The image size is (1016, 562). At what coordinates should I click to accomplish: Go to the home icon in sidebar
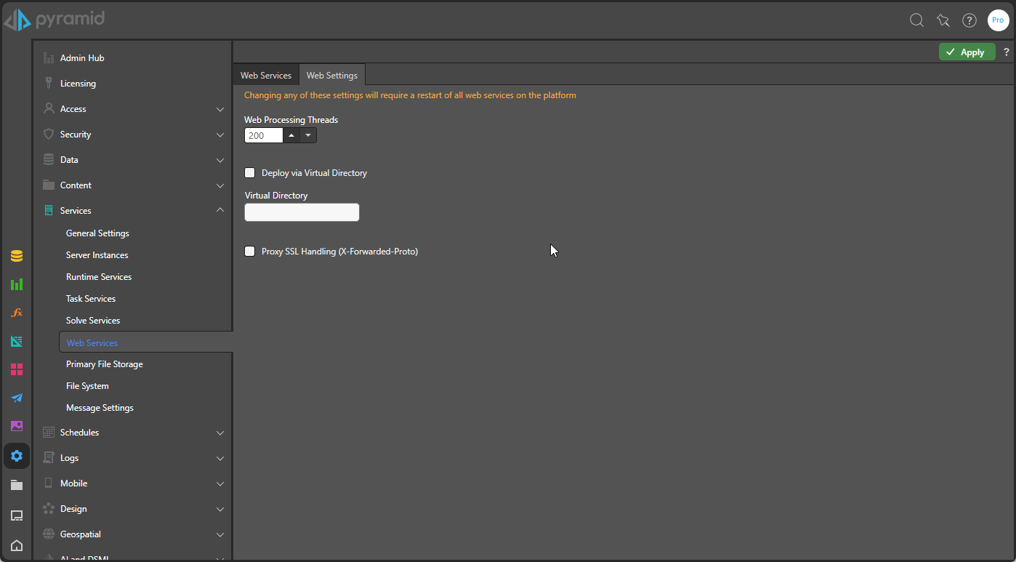coord(16,545)
